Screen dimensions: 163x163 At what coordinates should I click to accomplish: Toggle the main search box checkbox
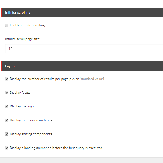[7, 120]
